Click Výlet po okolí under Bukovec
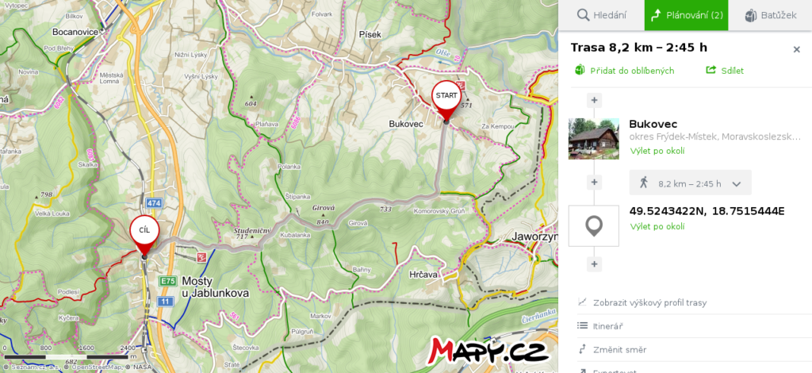Viewport: 812px width, 373px height. coord(657,151)
